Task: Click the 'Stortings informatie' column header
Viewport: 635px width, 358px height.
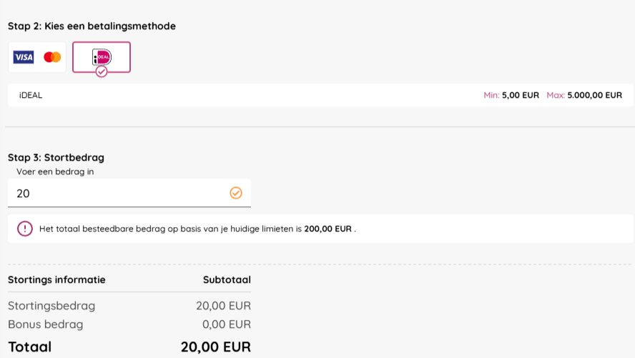Action: point(56,279)
